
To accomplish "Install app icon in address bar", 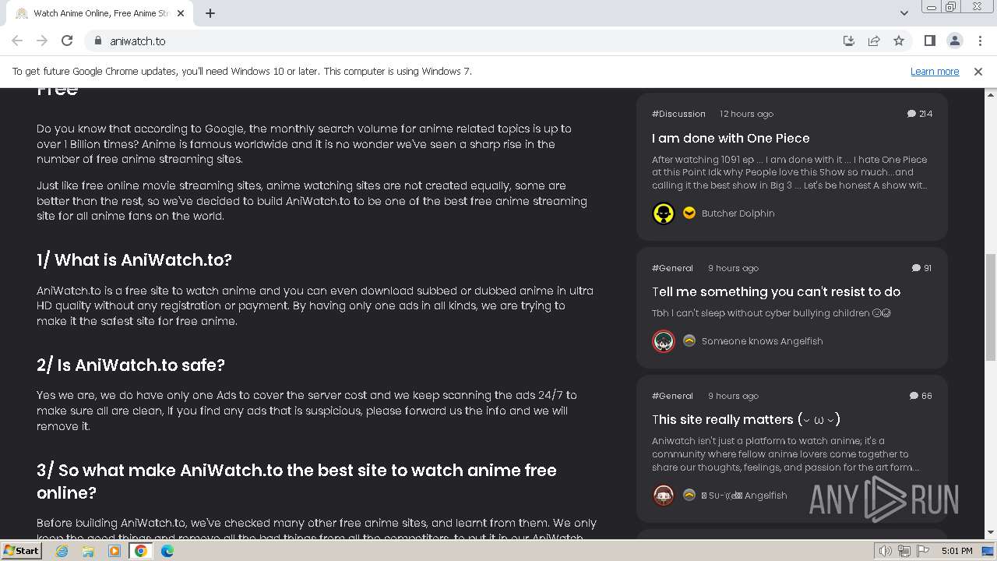I will 849,41.
